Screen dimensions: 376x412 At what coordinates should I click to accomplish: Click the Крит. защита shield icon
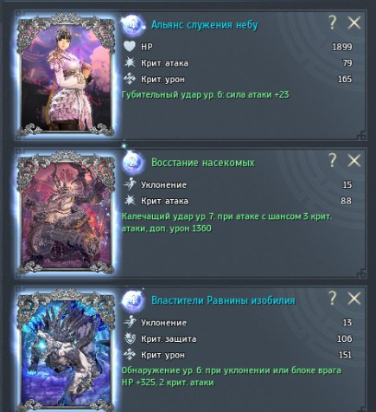click(130, 338)
